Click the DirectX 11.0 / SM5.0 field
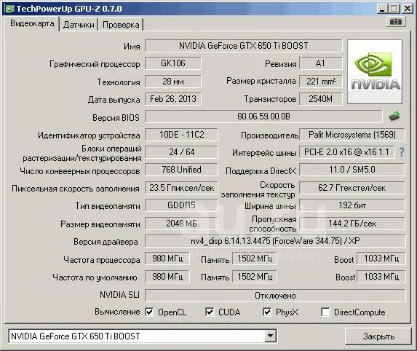Viewport: 417px width, 351px height. 352,170
